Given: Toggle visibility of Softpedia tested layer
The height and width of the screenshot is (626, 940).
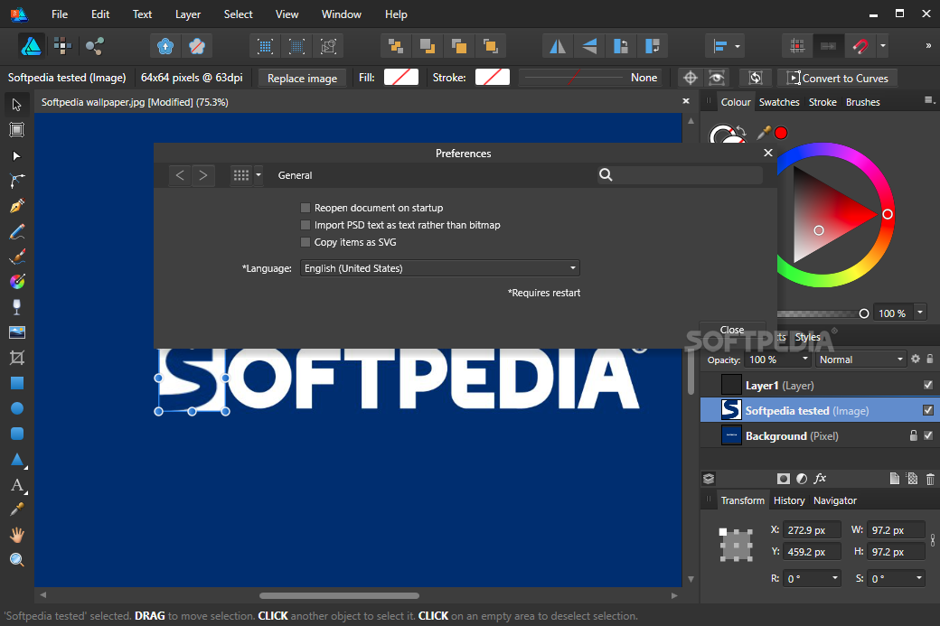Looking at the screenshot, I should pos(928,410).
